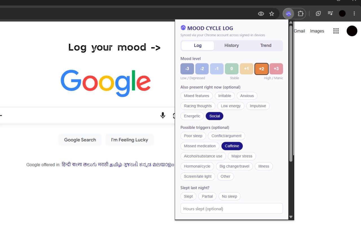This screenshot has height=226, width=361.
Task: Toggle the Big change/travel trigger
Action: [234, 166]
